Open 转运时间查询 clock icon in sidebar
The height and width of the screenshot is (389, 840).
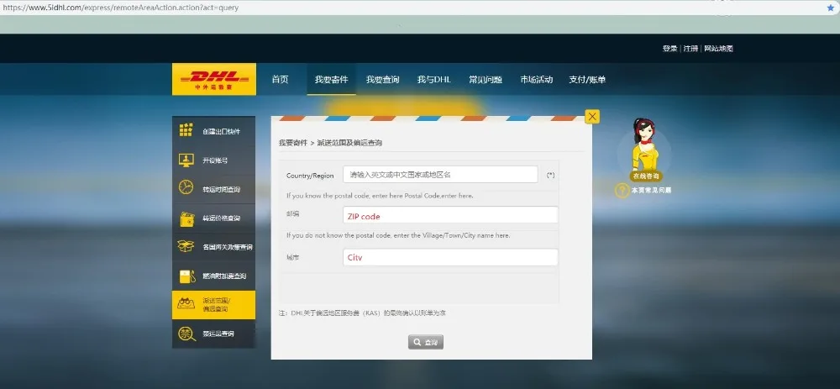[x=186, y=187]
